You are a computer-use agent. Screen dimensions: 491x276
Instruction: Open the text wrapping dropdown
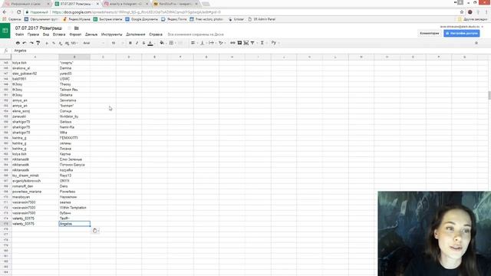212,43
